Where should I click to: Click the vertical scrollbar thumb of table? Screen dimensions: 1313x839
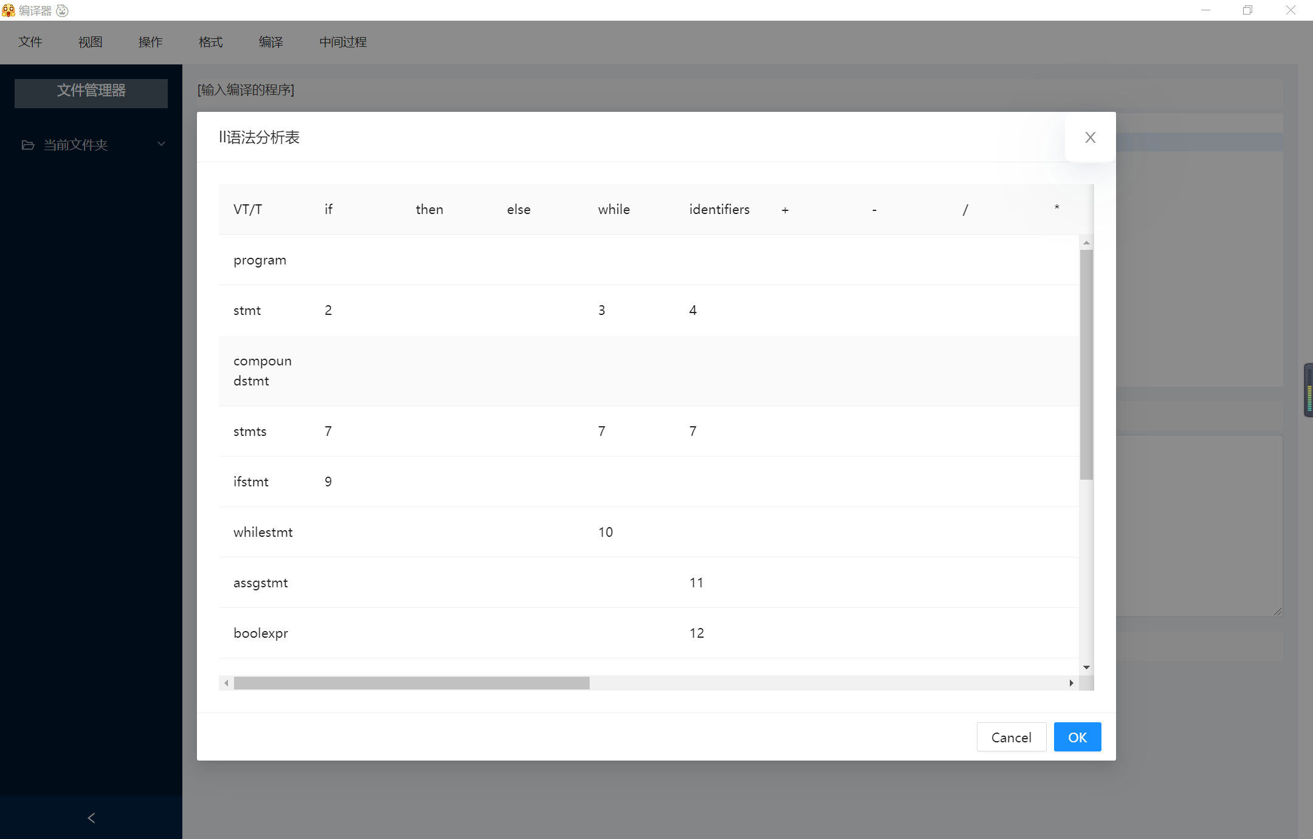[x=1086, y=365]
